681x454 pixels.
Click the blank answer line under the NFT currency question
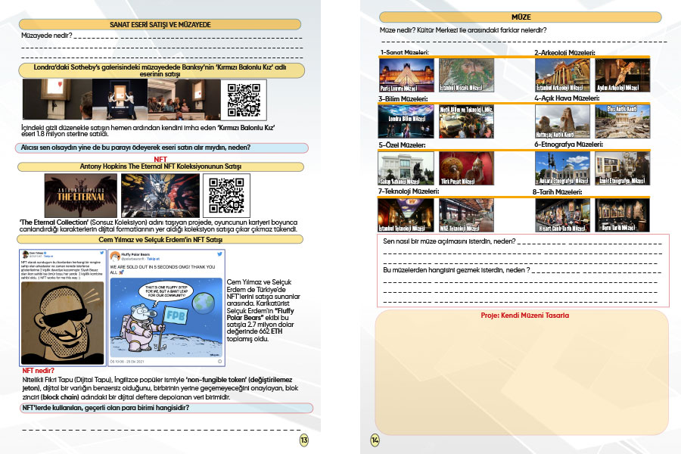161,429
